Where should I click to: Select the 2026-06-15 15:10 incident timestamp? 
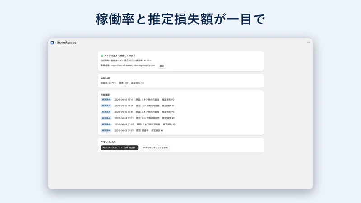point(124,100)
